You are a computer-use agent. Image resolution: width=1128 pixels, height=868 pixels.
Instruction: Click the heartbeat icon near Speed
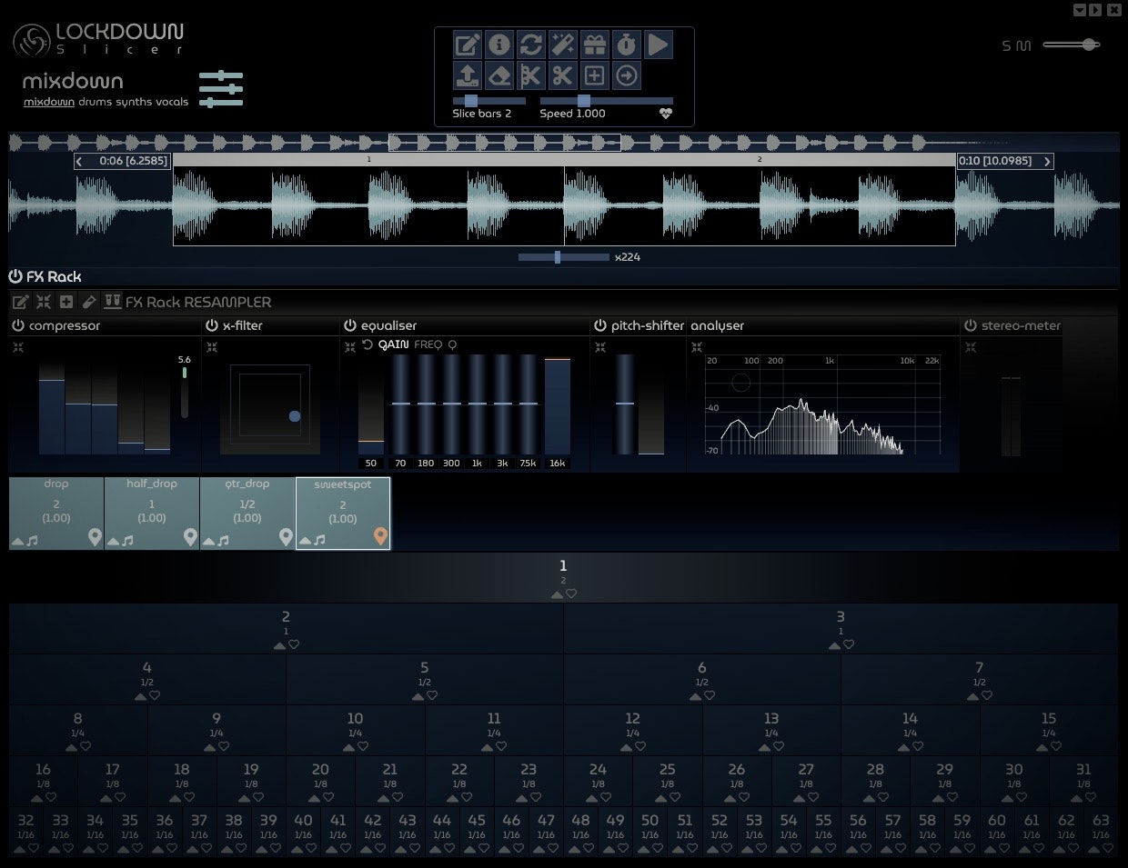[666, 114]
